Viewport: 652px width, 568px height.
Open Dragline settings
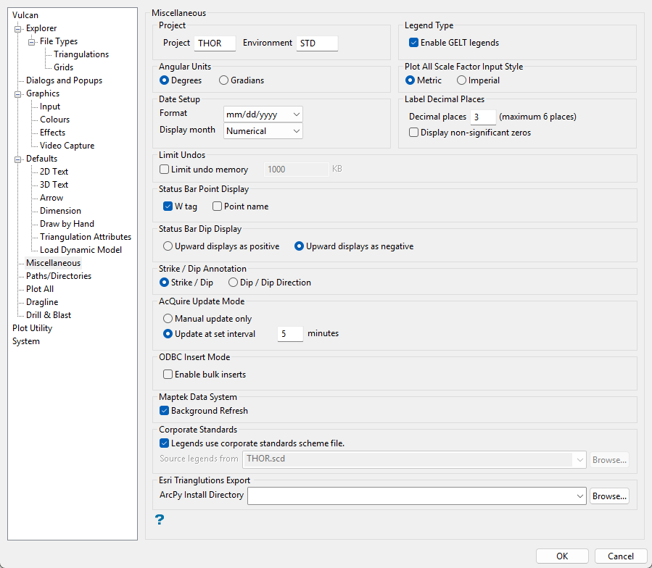click(x=42, y=302)
